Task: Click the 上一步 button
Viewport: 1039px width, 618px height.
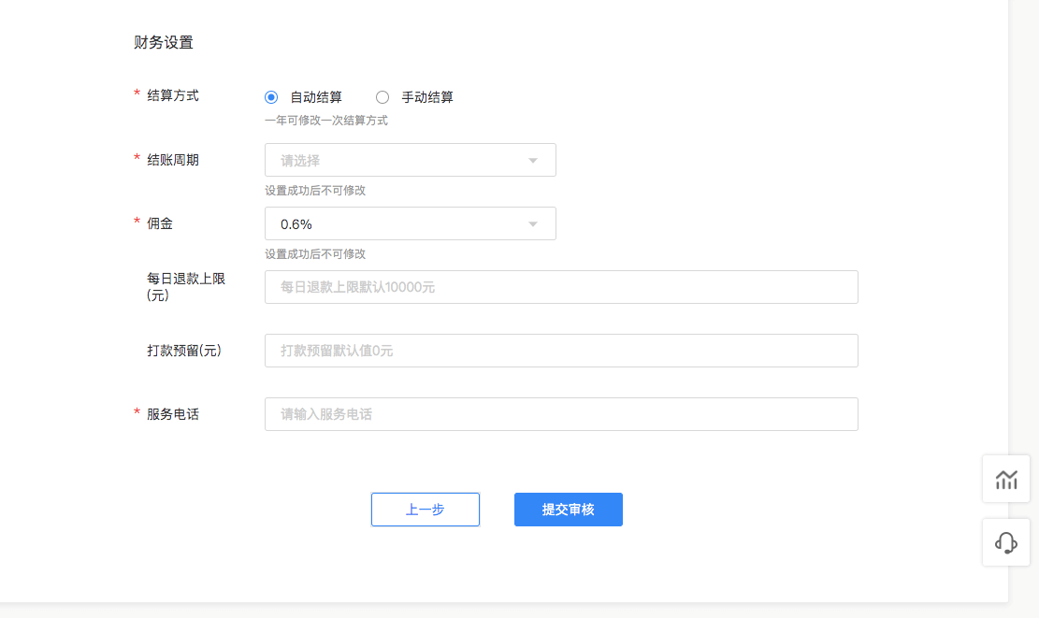Action: point(425,509)
